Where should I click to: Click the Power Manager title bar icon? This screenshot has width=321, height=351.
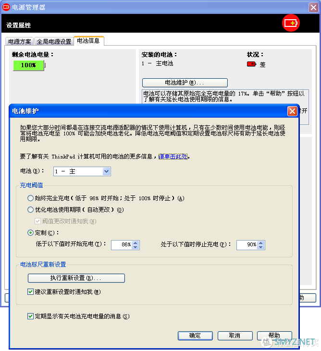coord(6,7)
